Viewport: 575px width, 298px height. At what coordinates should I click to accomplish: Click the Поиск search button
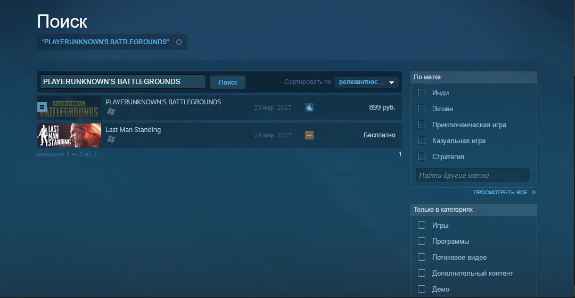point(228,82)
